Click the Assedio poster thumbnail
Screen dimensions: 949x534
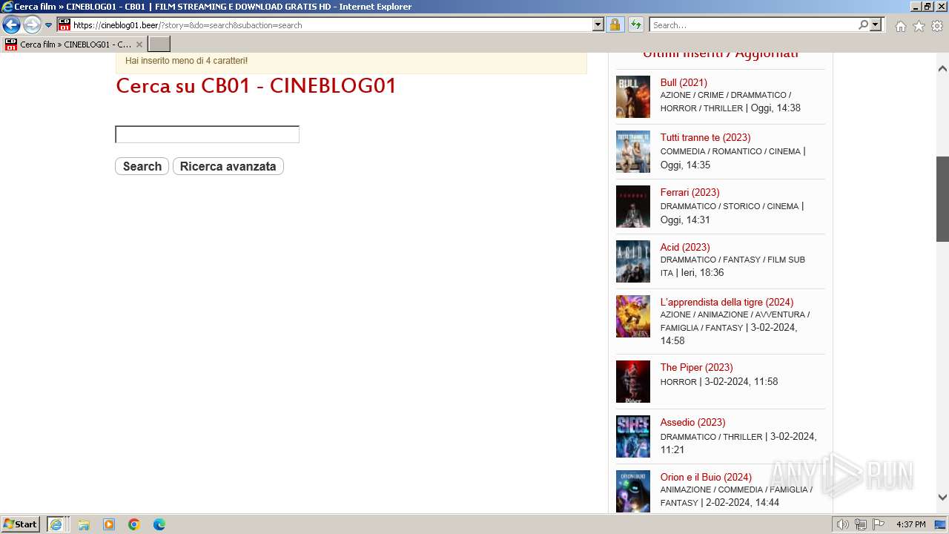pos(633,436)
